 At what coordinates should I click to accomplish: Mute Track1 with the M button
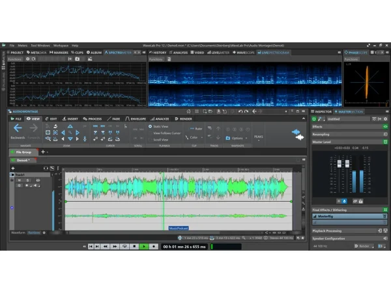coord(20,180)
